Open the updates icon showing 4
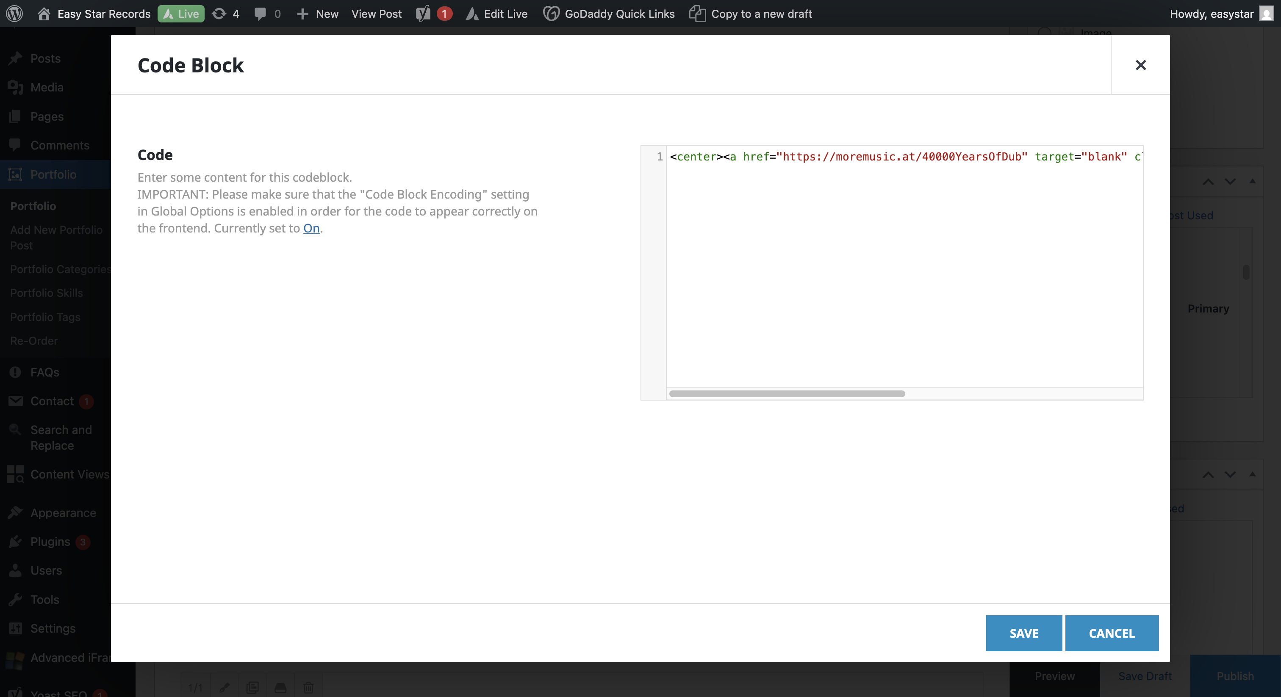Screen dimensions: 1281x697 219,14
